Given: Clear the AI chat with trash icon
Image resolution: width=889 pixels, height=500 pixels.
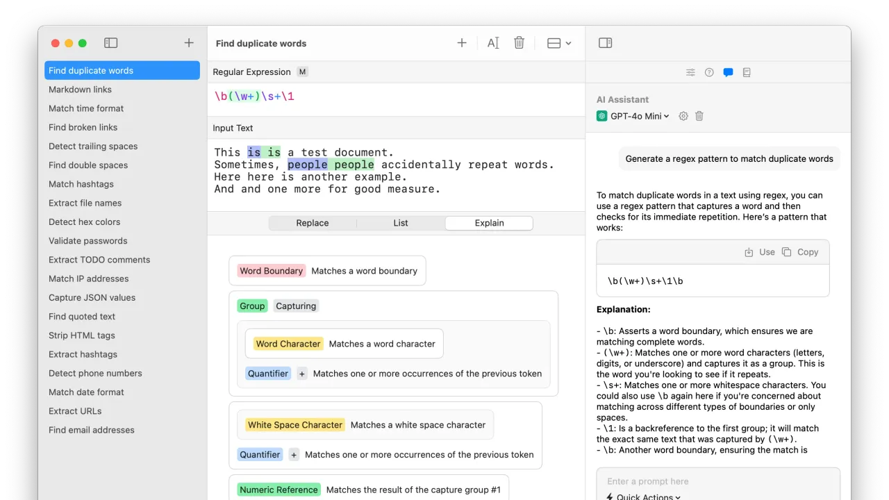Looking at the screenshot, I should (x=699, y=116).
